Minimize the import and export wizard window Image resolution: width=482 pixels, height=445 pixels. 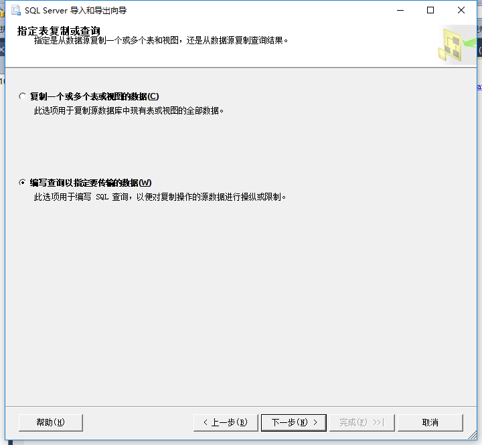(400, 10)
